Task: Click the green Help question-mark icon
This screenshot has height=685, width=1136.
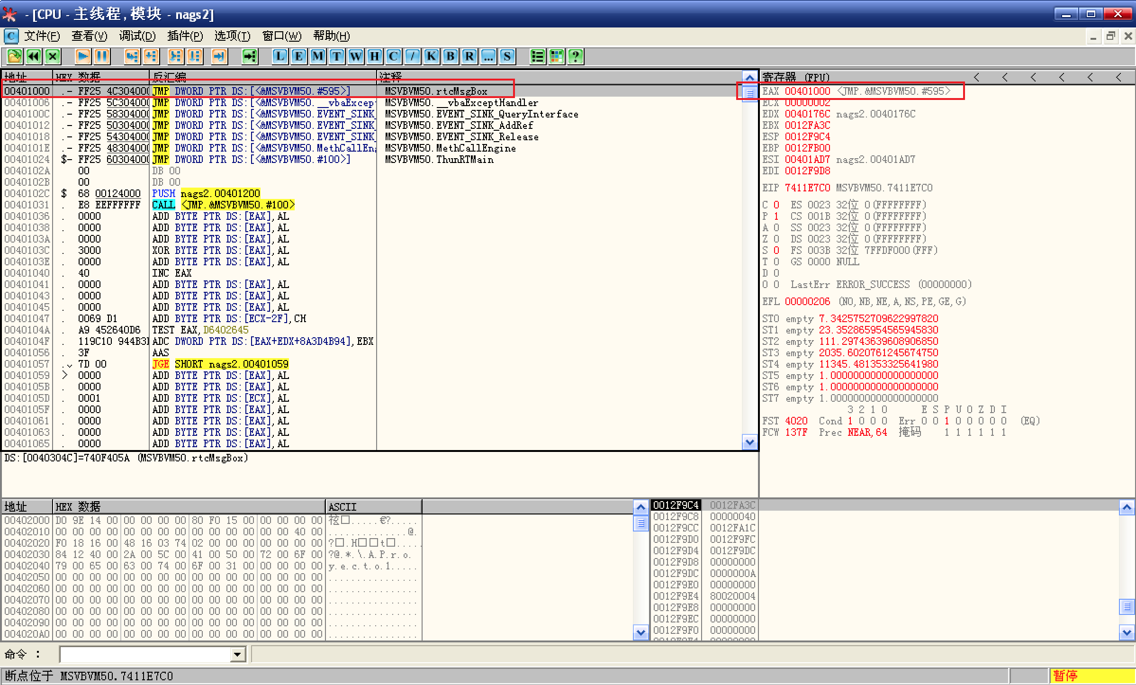Action: pos(575,57)
